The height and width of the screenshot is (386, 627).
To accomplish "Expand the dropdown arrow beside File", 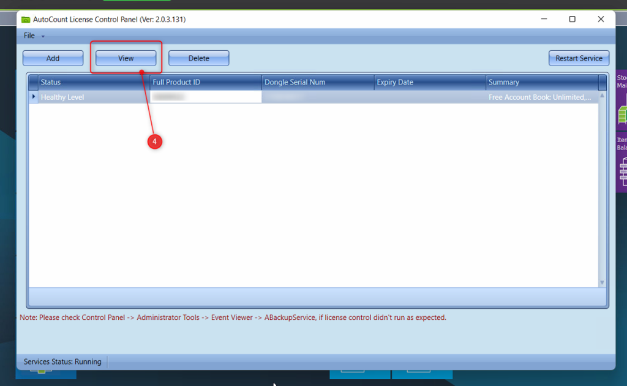I will point(43,36).
